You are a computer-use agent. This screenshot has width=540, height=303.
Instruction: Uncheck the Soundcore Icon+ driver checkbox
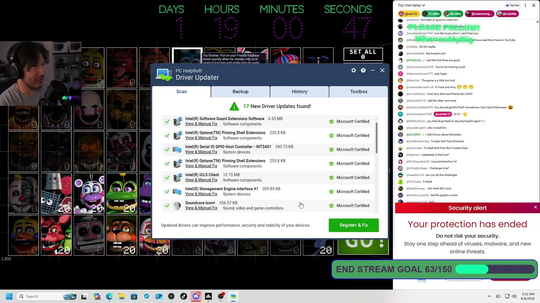(167, 205)
